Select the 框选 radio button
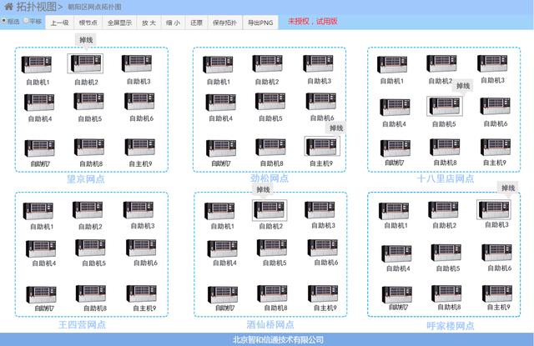 coord(4,22)
